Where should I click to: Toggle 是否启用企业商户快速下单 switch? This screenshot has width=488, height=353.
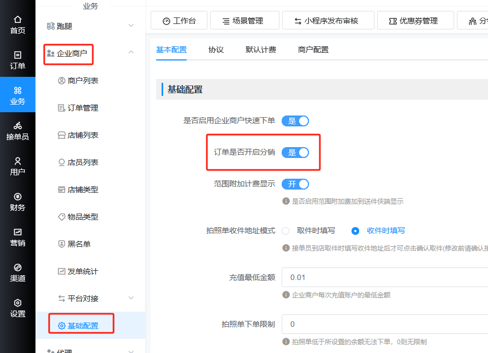coord(295,121)
